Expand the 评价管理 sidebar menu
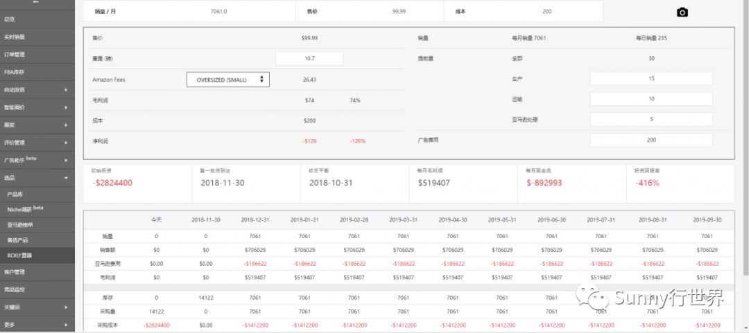The image size is (749, 333). [x=66, y=143]
